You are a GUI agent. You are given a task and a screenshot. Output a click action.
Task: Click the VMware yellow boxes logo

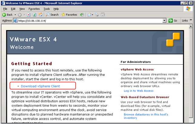173,39
